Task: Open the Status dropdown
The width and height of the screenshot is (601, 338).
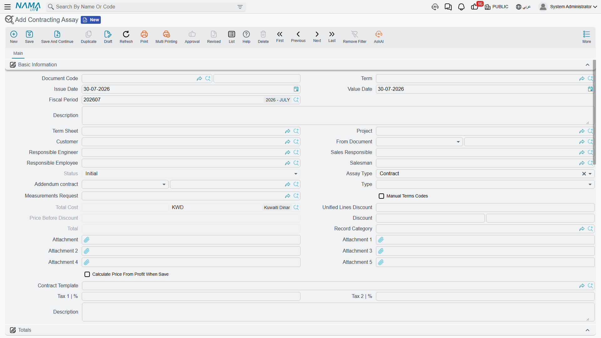Action: tap(296, 174)
